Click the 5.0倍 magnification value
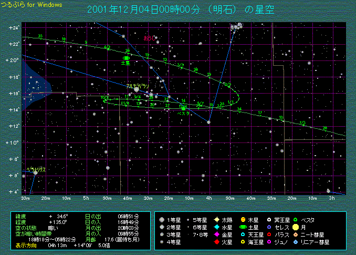The width and height of the screenshot is (356, 255). tap(104, 246)
